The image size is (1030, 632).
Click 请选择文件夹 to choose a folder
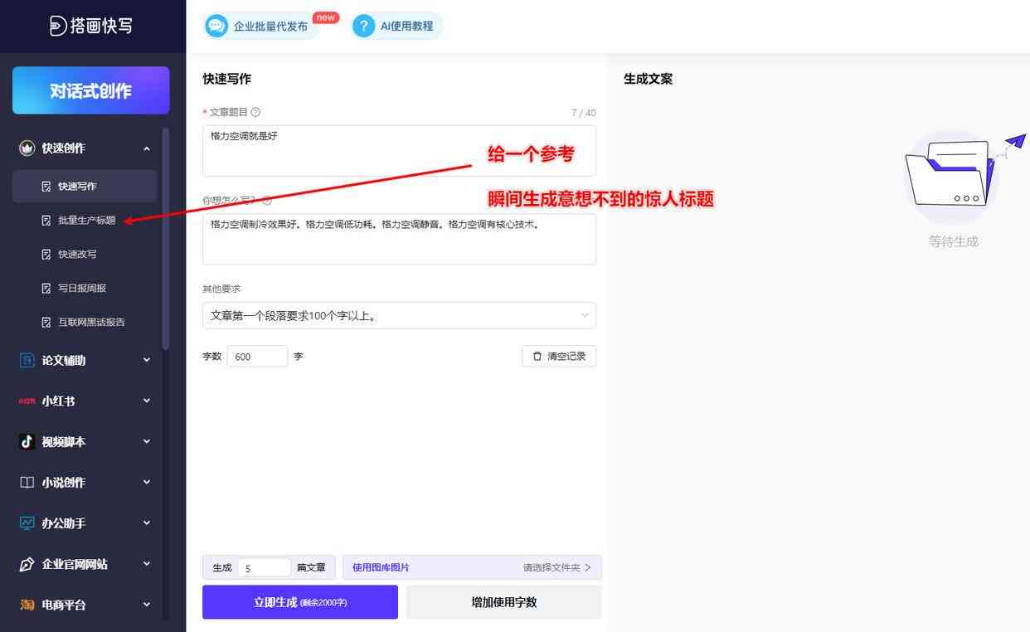[556, 568]
